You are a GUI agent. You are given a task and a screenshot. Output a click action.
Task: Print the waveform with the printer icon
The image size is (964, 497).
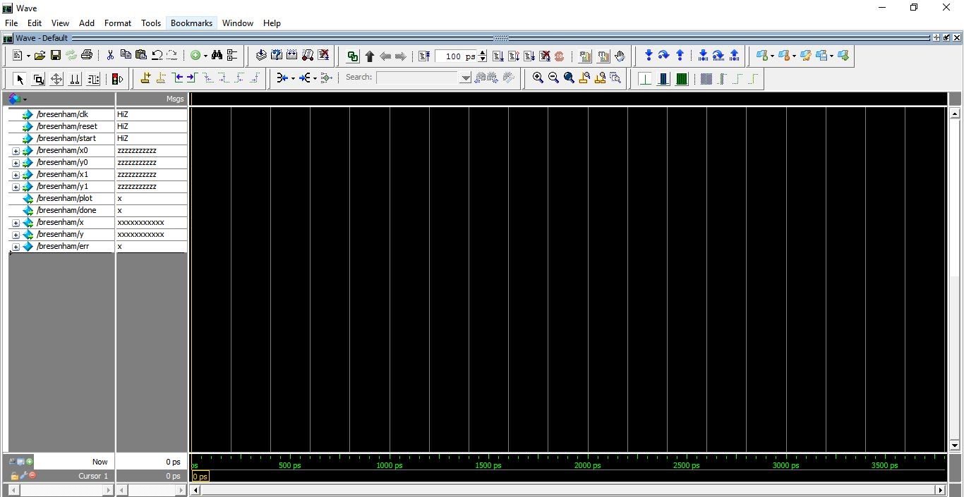[87, 56]
